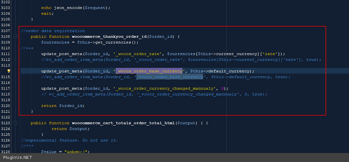Open the PluginUs.NET label at the bottom
The height and width of the screenshot is (162, 349).
pos(17,158)
